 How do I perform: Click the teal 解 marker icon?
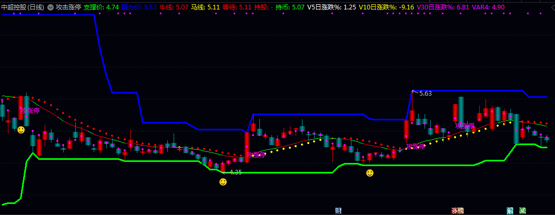pyautogui.click(x=510, y=211)
